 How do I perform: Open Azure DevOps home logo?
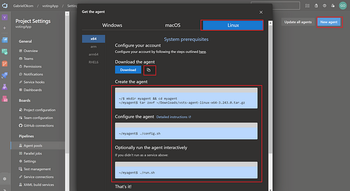click(4, 5)
